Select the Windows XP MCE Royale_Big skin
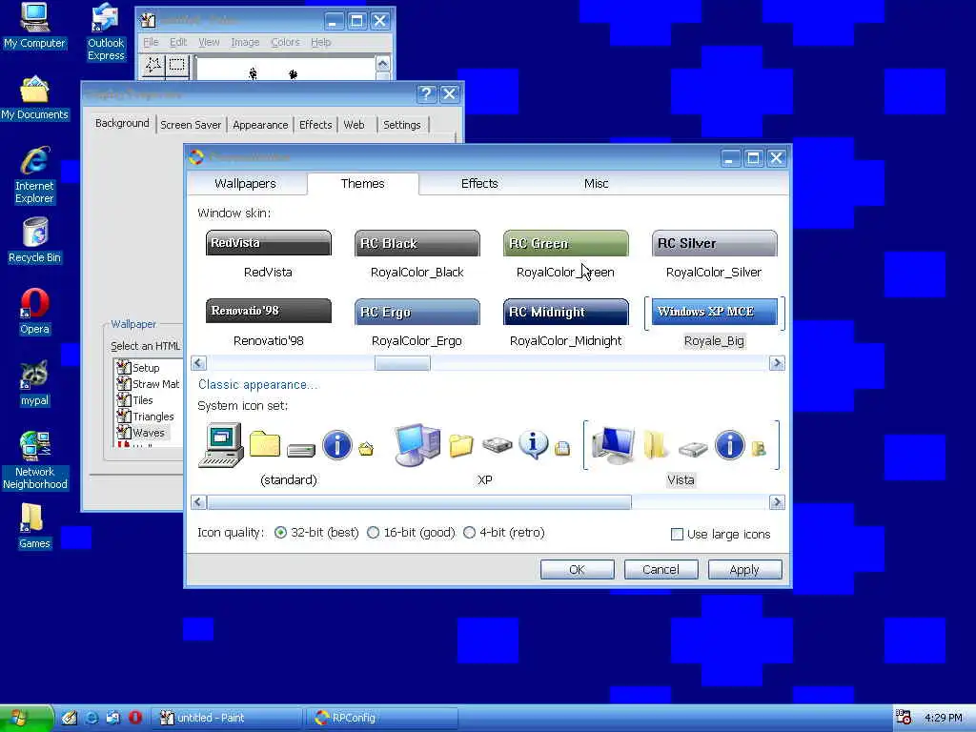976x732 pixels. click(x=714, y=312)
